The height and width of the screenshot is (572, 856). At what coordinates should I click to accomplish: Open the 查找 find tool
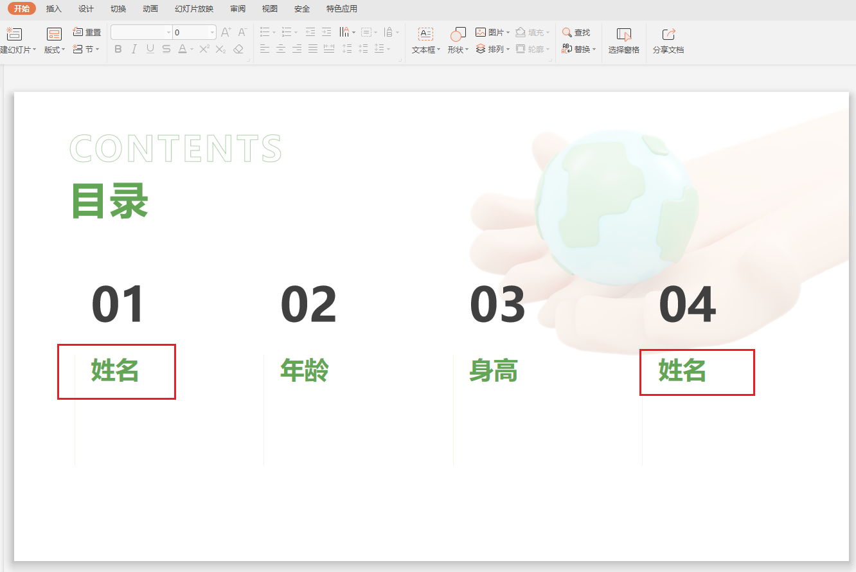click(577, 31)
